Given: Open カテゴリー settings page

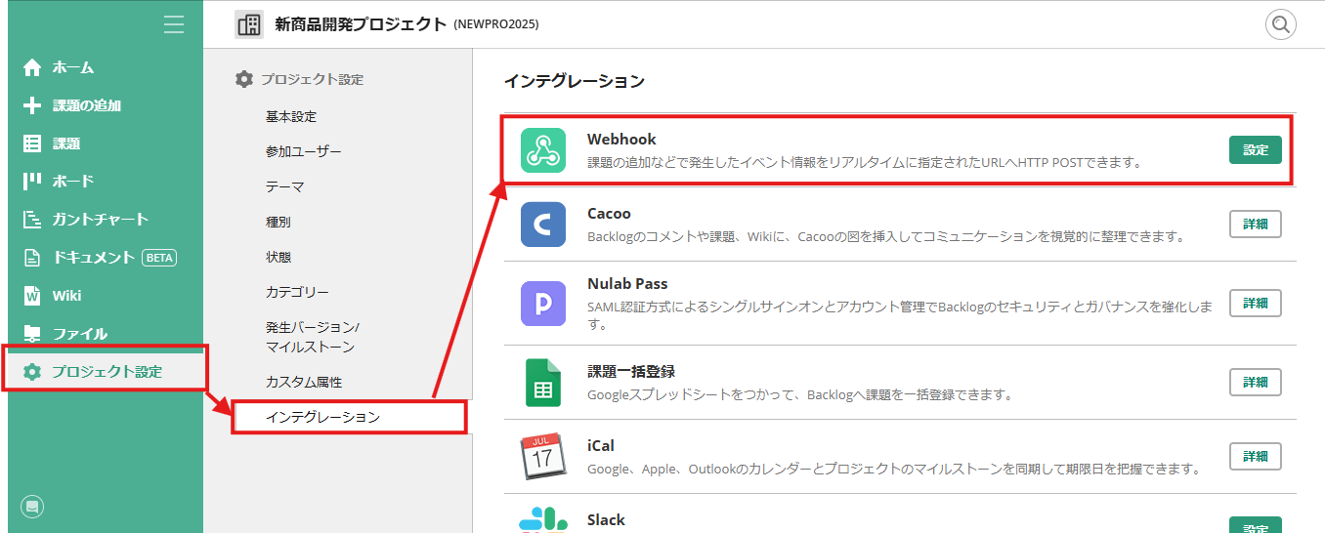Looking at the screenshot, I should [297, 292].
